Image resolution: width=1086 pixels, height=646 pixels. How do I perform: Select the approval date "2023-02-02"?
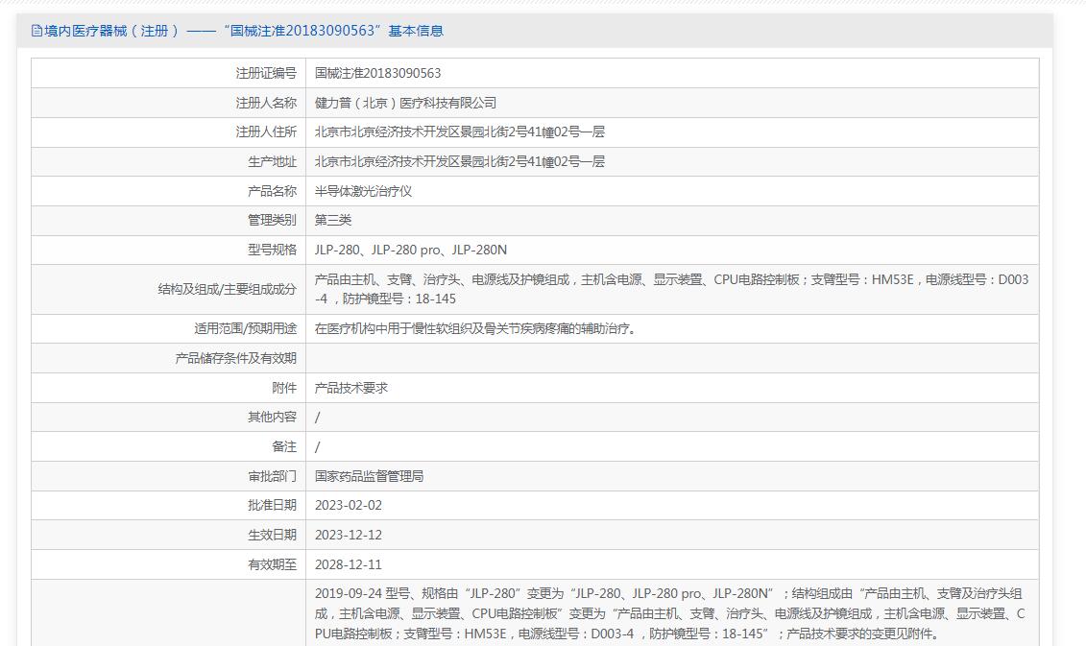tap(349, 506)
